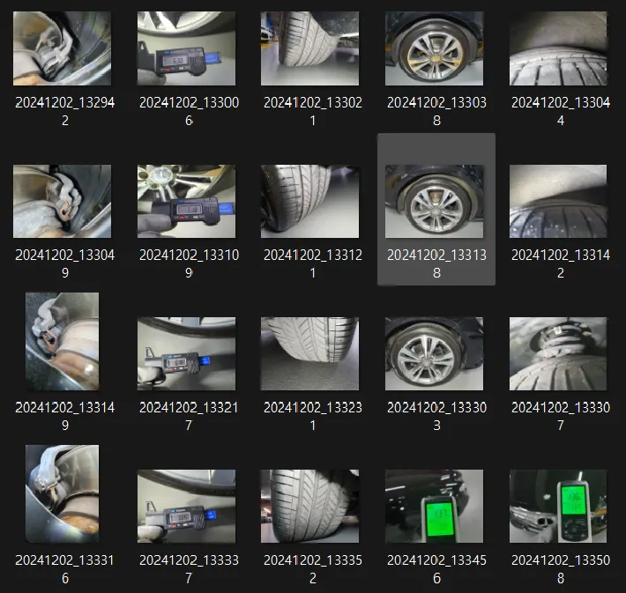Image resolution: width=626 pixels, height=593 pixels.
Task: Select dark tire photo 20241202_133142
Action: point(558,201)
